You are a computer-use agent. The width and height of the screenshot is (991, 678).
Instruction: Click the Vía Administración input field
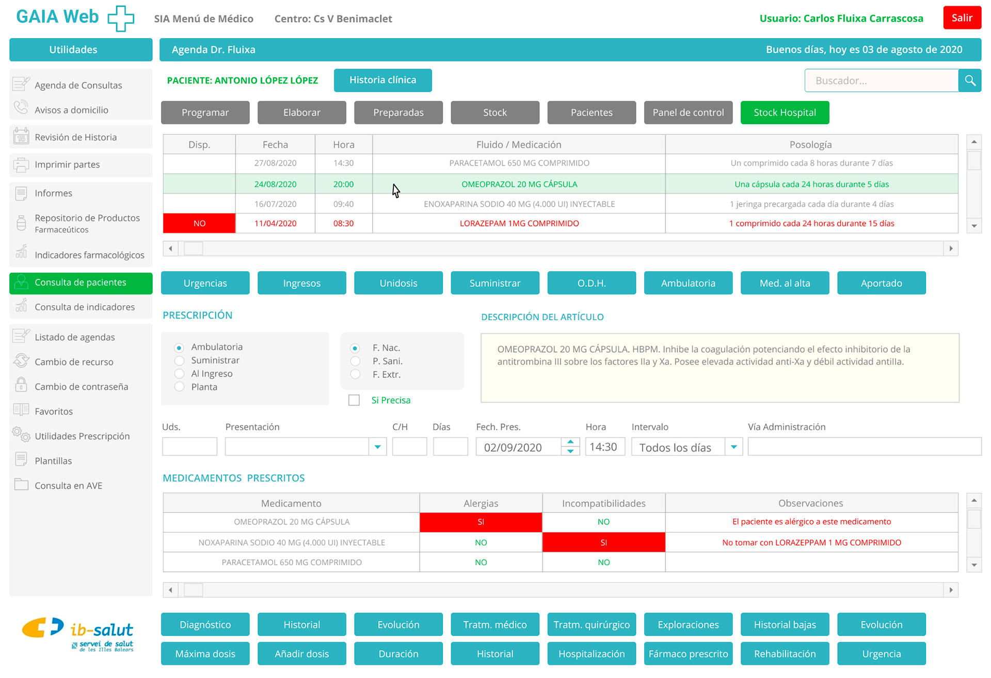click(864, 447)
